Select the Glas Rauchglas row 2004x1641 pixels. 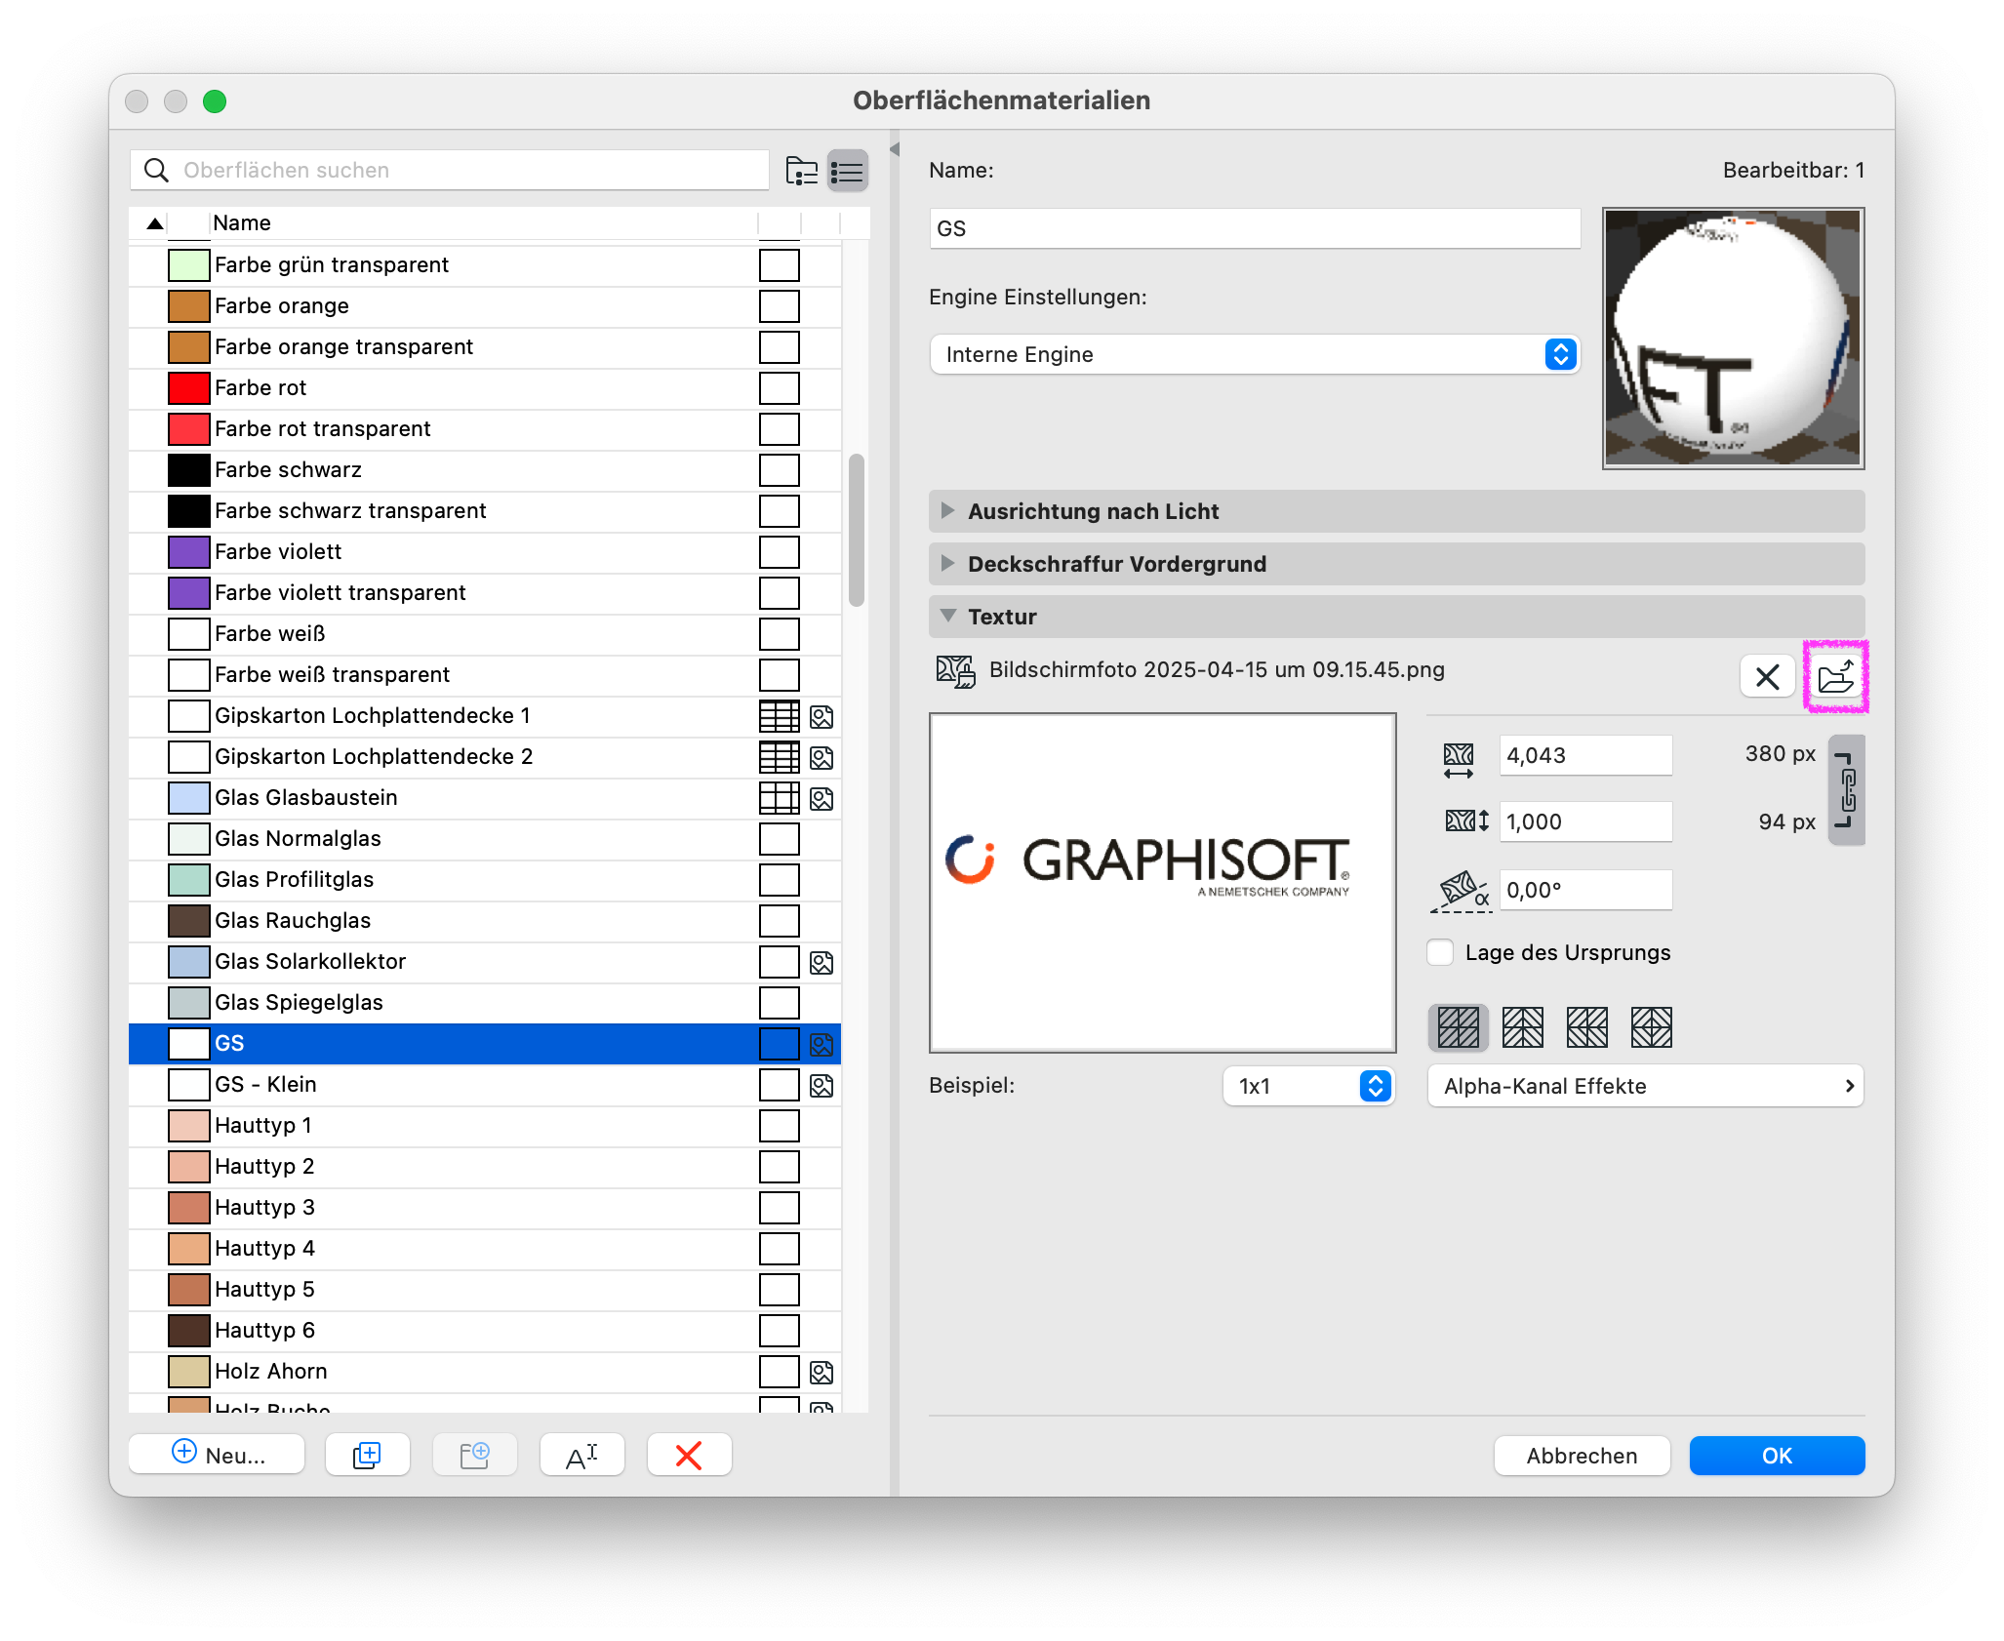(485, 921)
